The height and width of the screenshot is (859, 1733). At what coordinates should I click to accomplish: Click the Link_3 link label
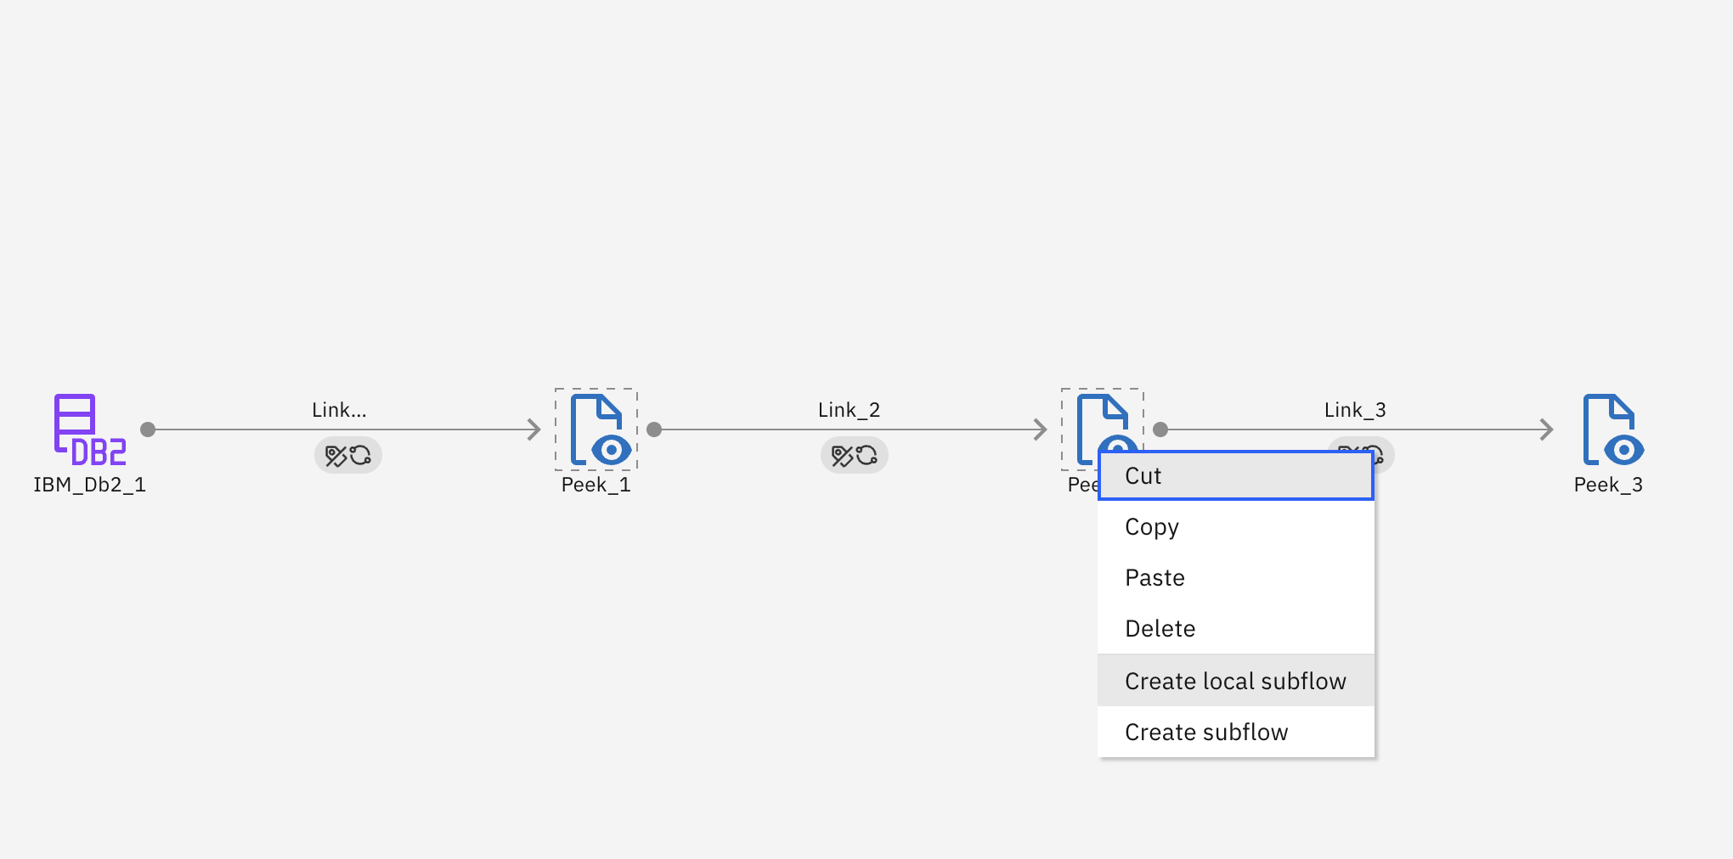[x=1355, y=410]
